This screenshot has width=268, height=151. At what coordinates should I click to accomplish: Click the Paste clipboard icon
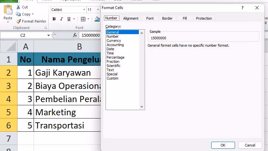pyautogui.click(x=8, y=10)
